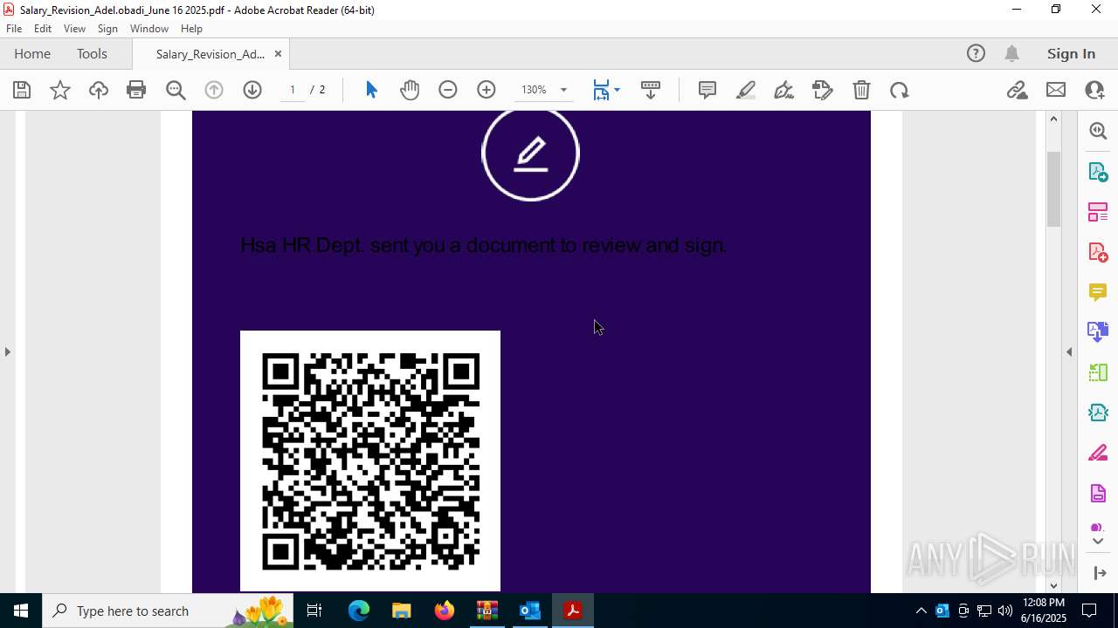Expand the left navigation pane
Viewport: 1118px width, 628px height.
coord(8,352)
